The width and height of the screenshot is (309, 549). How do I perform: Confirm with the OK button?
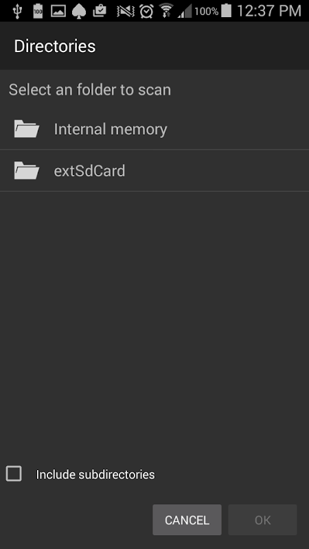(x=262, y=519)
